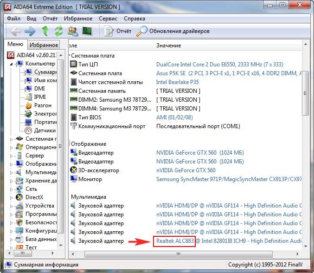Screen dimensions: 314x273
Task: Open the Asus P5K SE motherboard link
Action: coord(229,73)
